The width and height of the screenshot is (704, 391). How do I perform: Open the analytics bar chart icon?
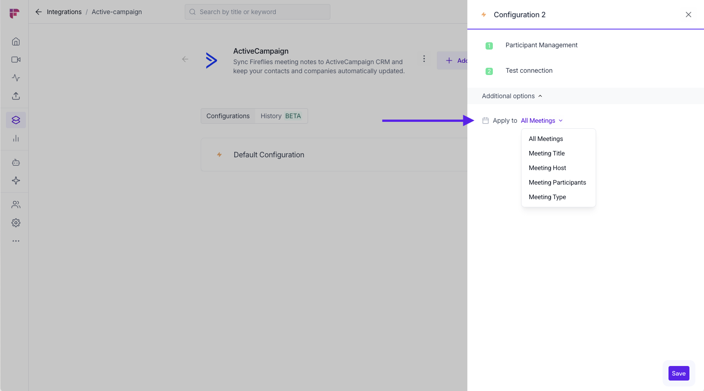coord(16,138)
